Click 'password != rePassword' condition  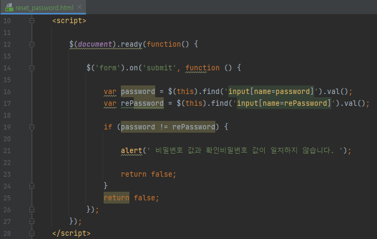coord(168,127)
